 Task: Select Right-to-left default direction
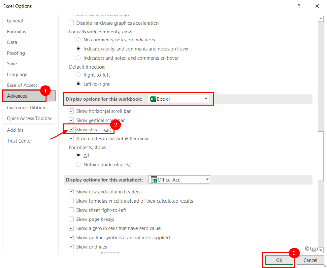[78, 74]
